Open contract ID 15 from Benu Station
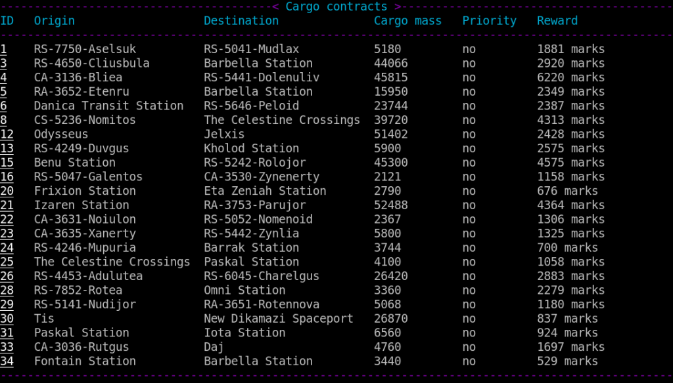This screenshot has height=383, width=673. pos(7,163)
